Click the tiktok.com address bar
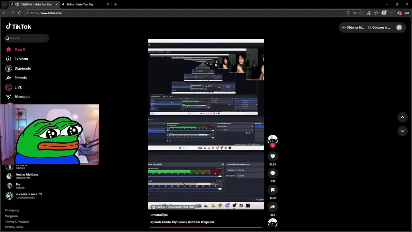 [185, 13]
